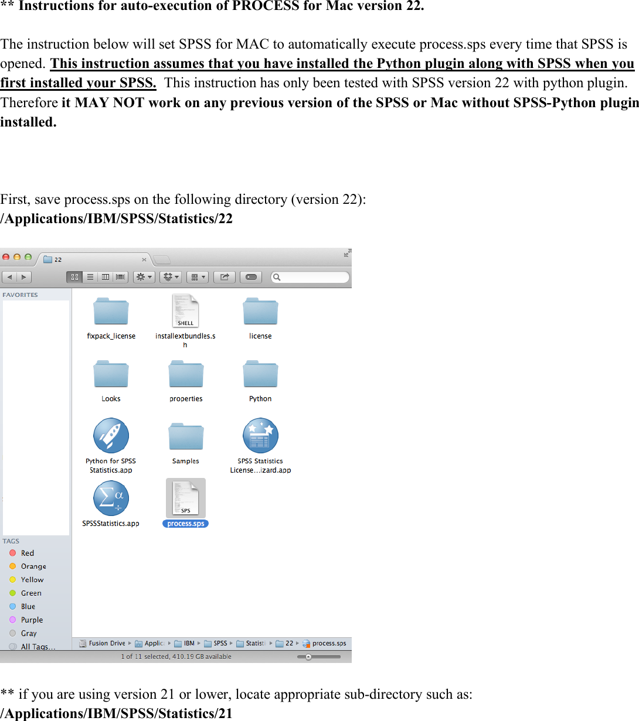The width and height of the screenshot is (639, 721).
Task: Select the installextbundles.sh shell file
Action: point(185,310)
